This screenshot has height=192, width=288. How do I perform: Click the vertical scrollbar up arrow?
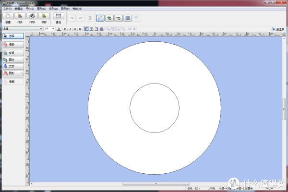(284, 38)
